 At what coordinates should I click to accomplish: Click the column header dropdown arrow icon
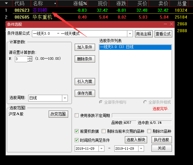tap(6, 4)
